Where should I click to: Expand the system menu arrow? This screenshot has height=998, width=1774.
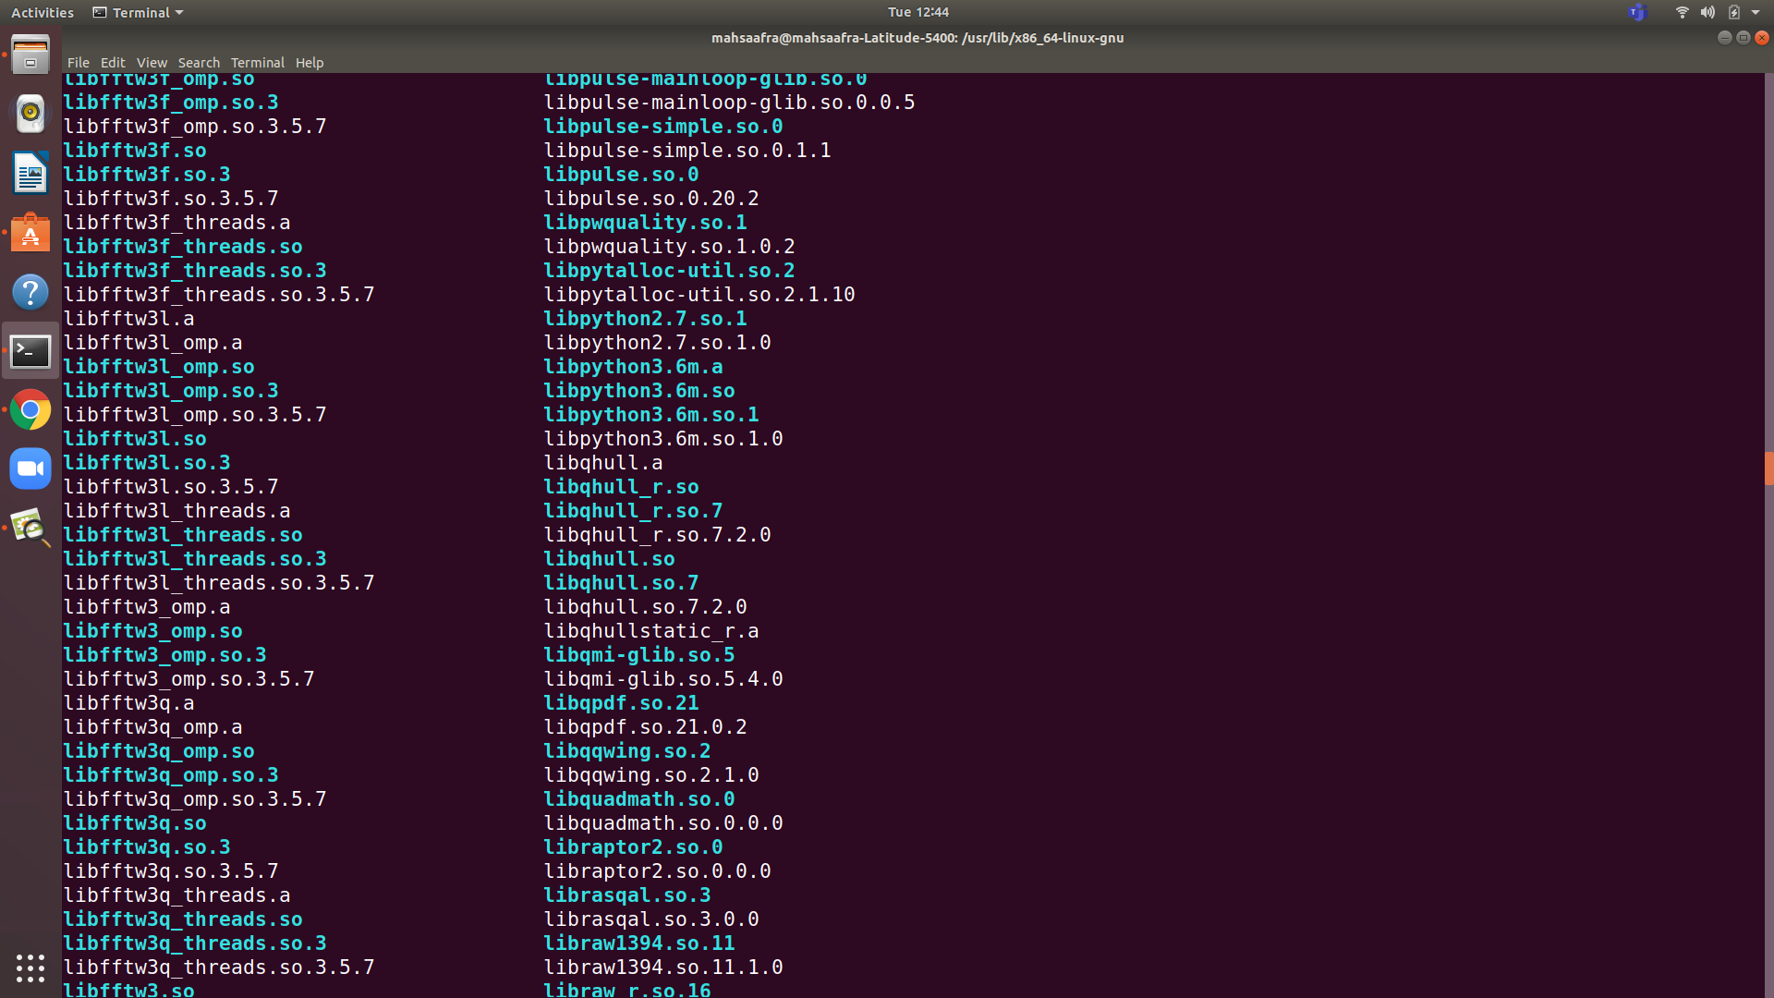[1756, 12]
